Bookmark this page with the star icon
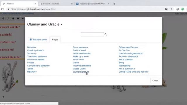Image resolution: width=187 pixels, height=105 pixels. pyautogui.click(x=172, y=9)
